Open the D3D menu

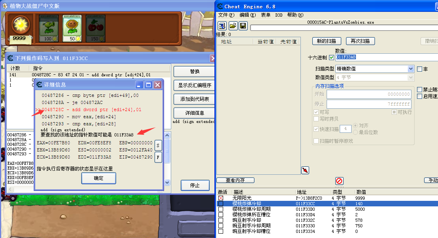(279, 15)
